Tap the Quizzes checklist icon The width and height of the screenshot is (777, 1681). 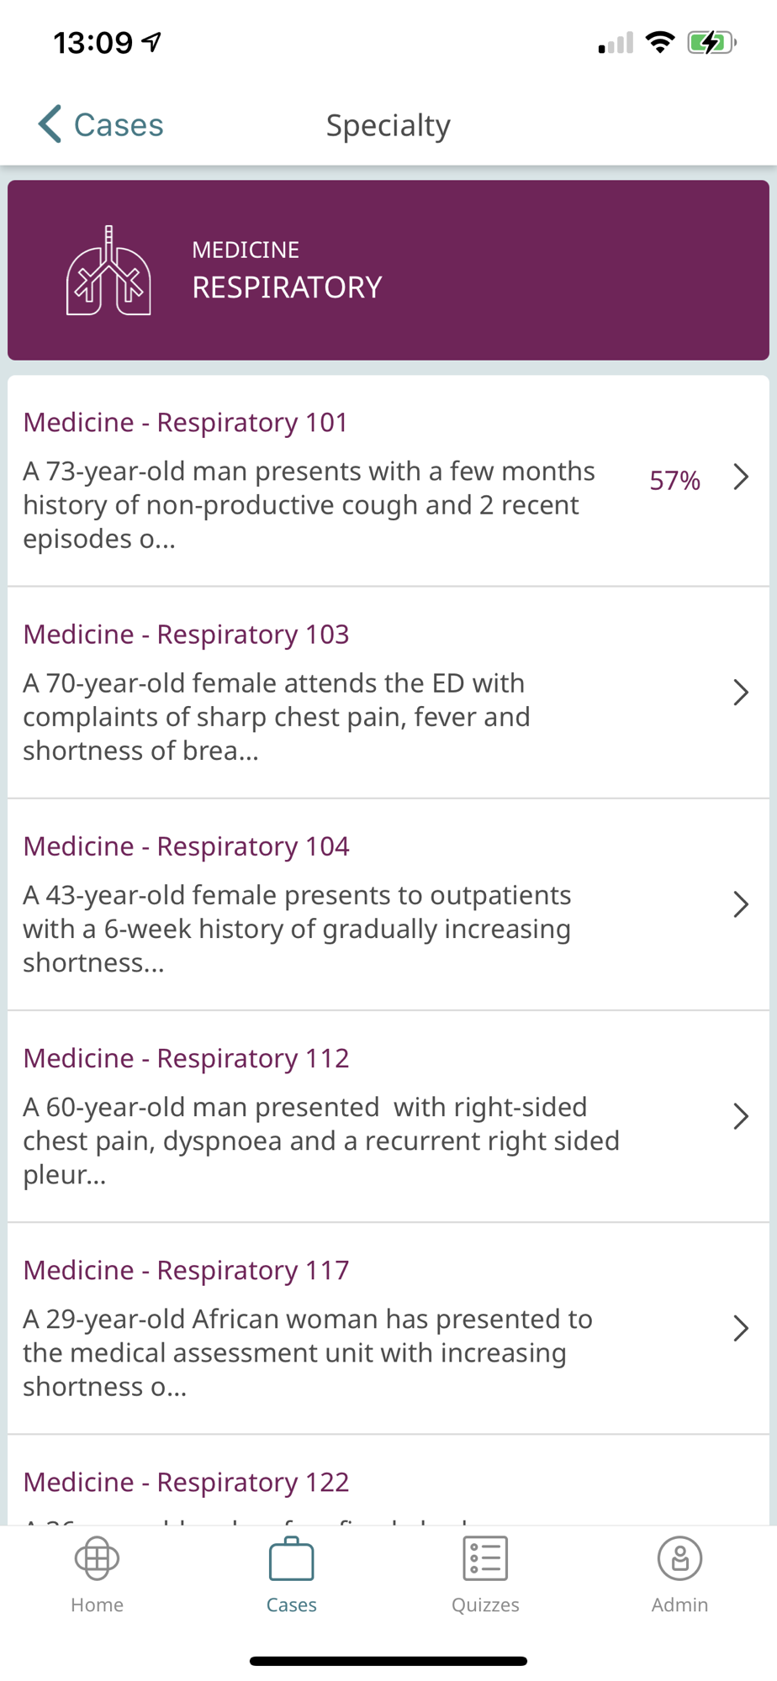coord(485,1558)
